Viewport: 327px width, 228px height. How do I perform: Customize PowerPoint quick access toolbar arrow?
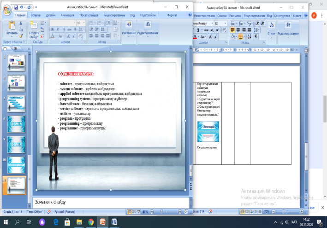(x=36, y=7)
